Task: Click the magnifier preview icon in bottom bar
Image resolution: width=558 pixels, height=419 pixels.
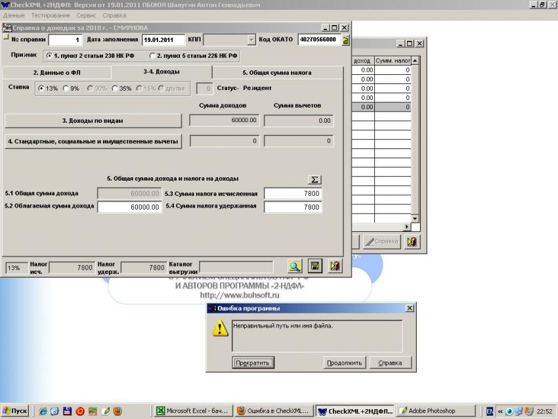Action: click(295, 266)
